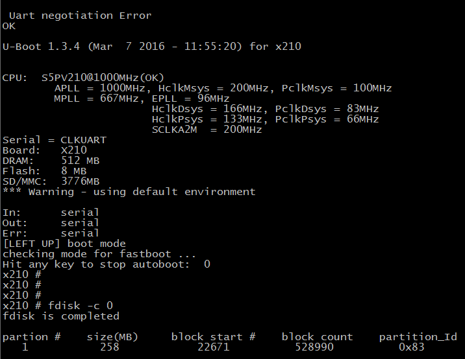Click the "Serial = CLKUART" line
The image size is (465, 359).
[55, 140]
